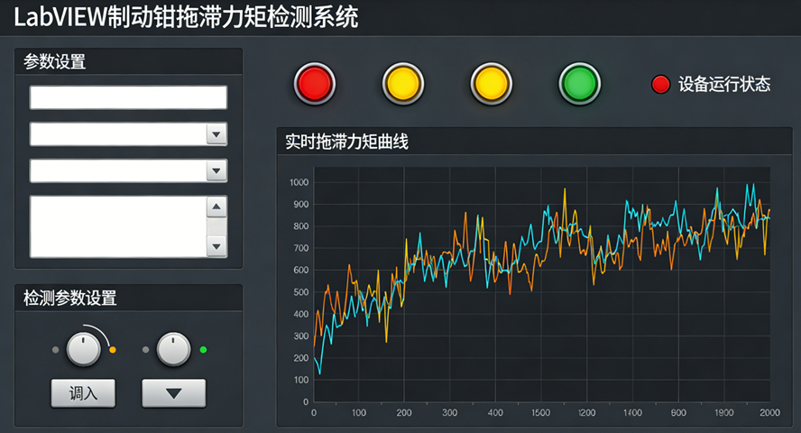Click the large green indicator light

pos(579,84)
